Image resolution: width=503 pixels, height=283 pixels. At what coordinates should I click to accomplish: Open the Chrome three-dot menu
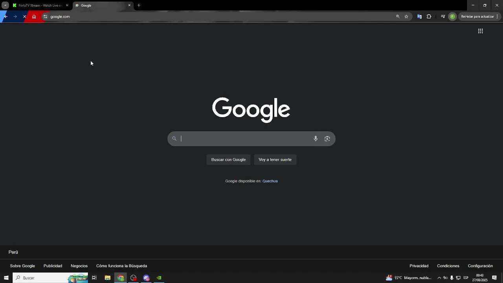[x=497, y=17]
